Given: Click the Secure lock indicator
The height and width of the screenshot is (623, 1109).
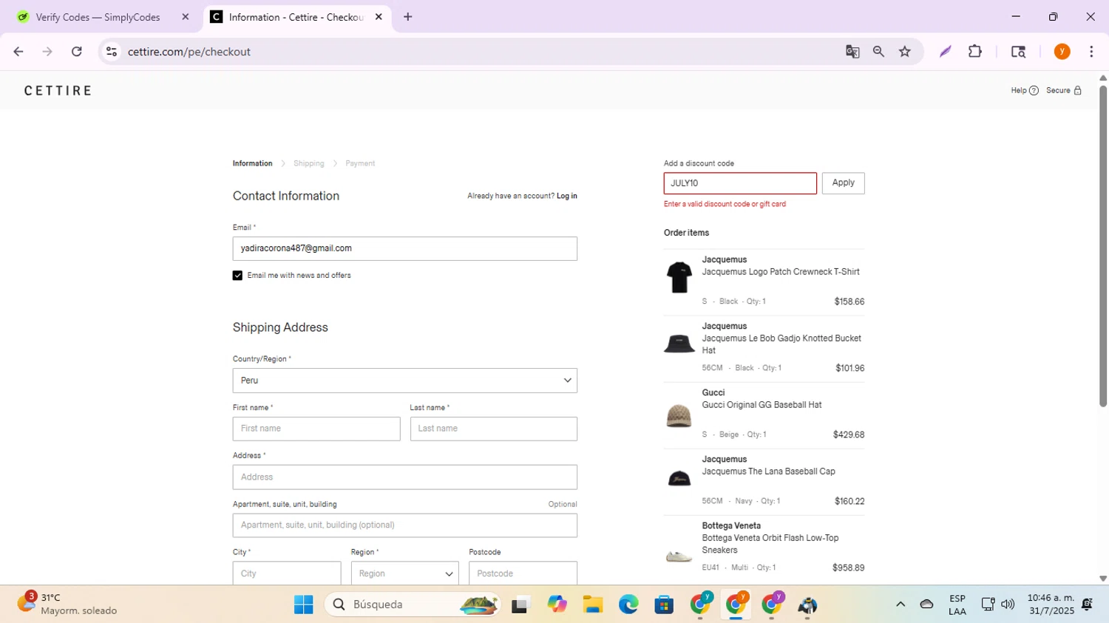Looking at the screenshot, I should [1064, 91].
